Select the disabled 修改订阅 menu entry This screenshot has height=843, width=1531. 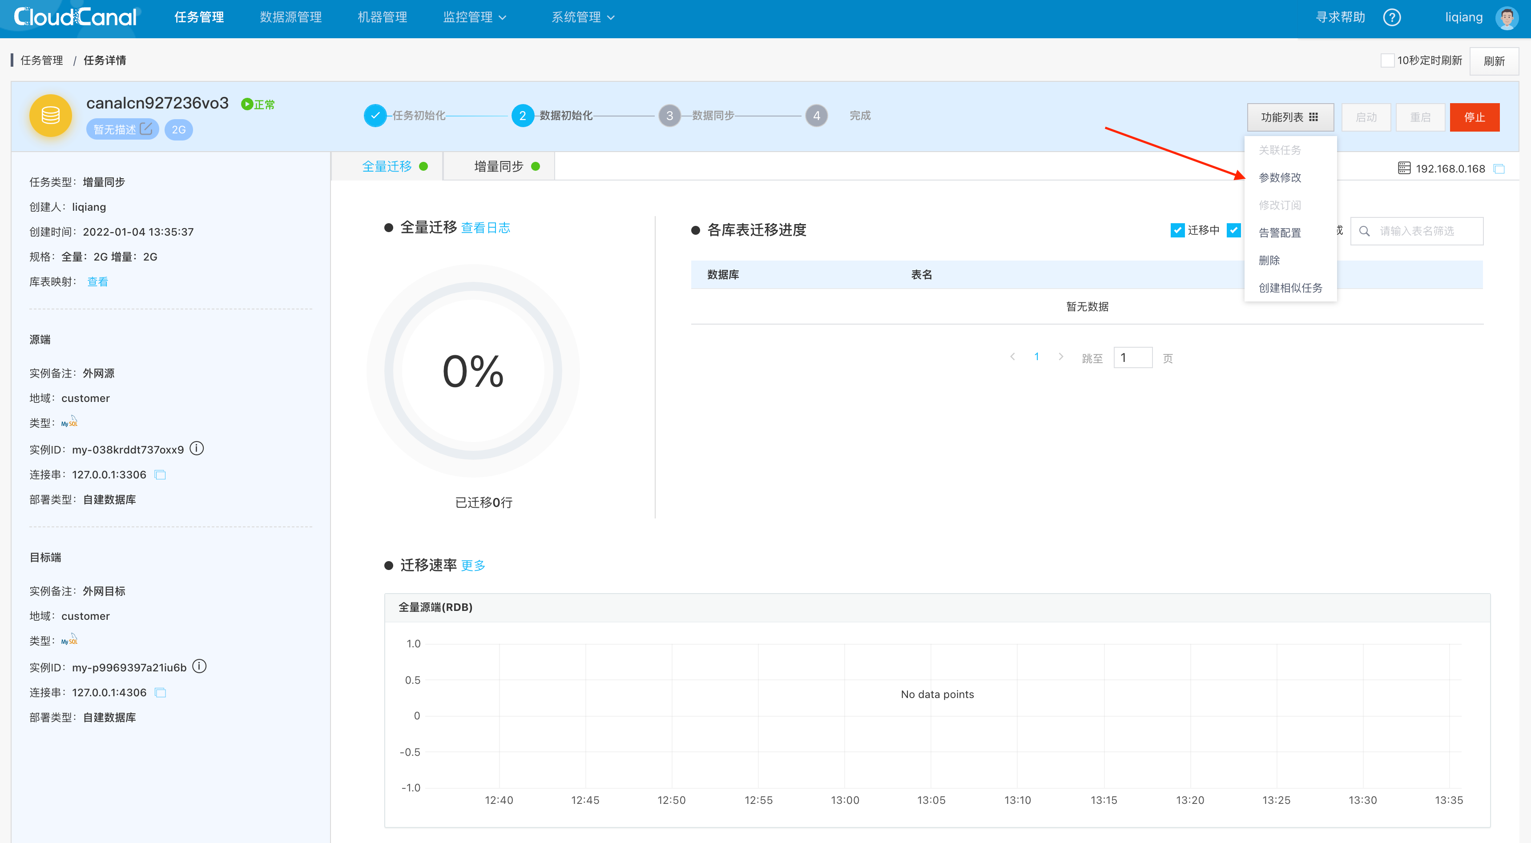(1291, 205)
